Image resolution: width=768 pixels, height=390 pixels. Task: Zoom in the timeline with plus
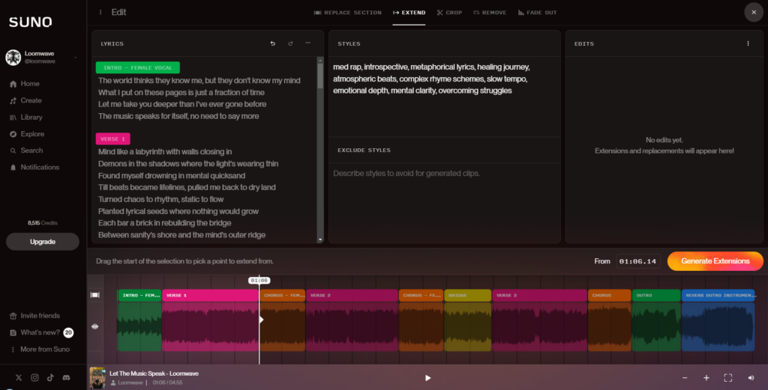pos(706,378)
